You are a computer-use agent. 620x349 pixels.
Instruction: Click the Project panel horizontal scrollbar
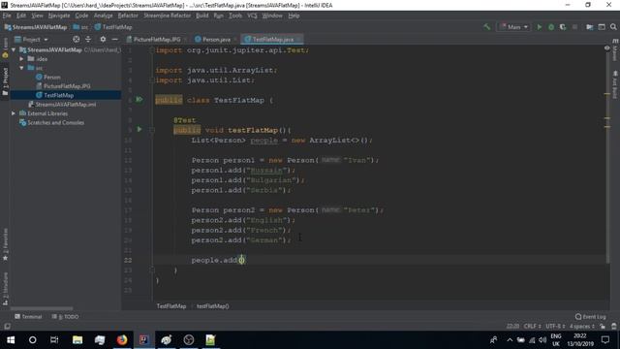42,308
